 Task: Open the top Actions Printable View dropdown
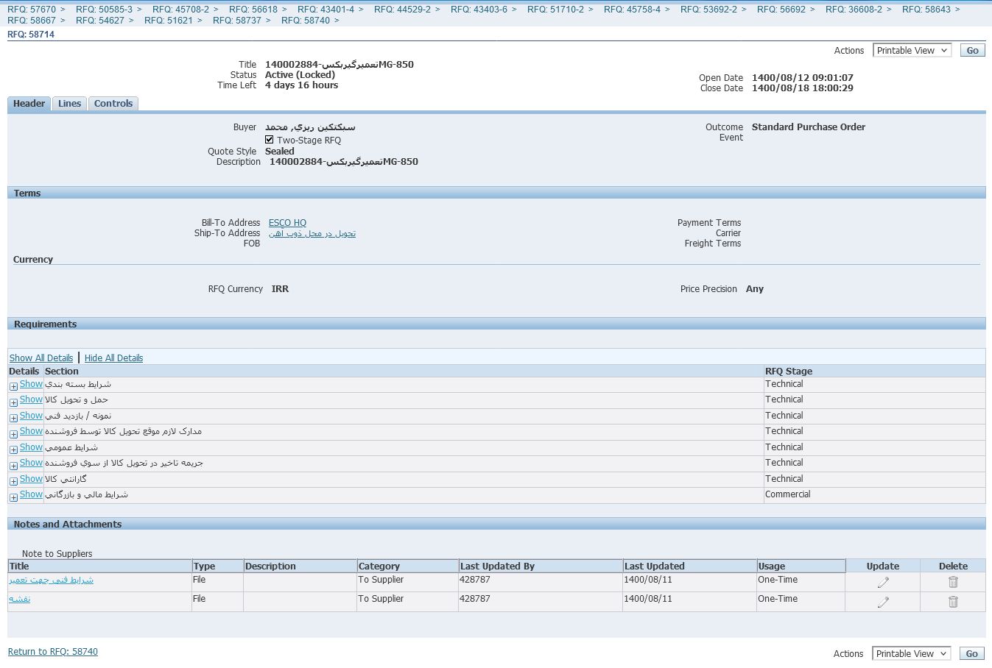coord(912,50)
